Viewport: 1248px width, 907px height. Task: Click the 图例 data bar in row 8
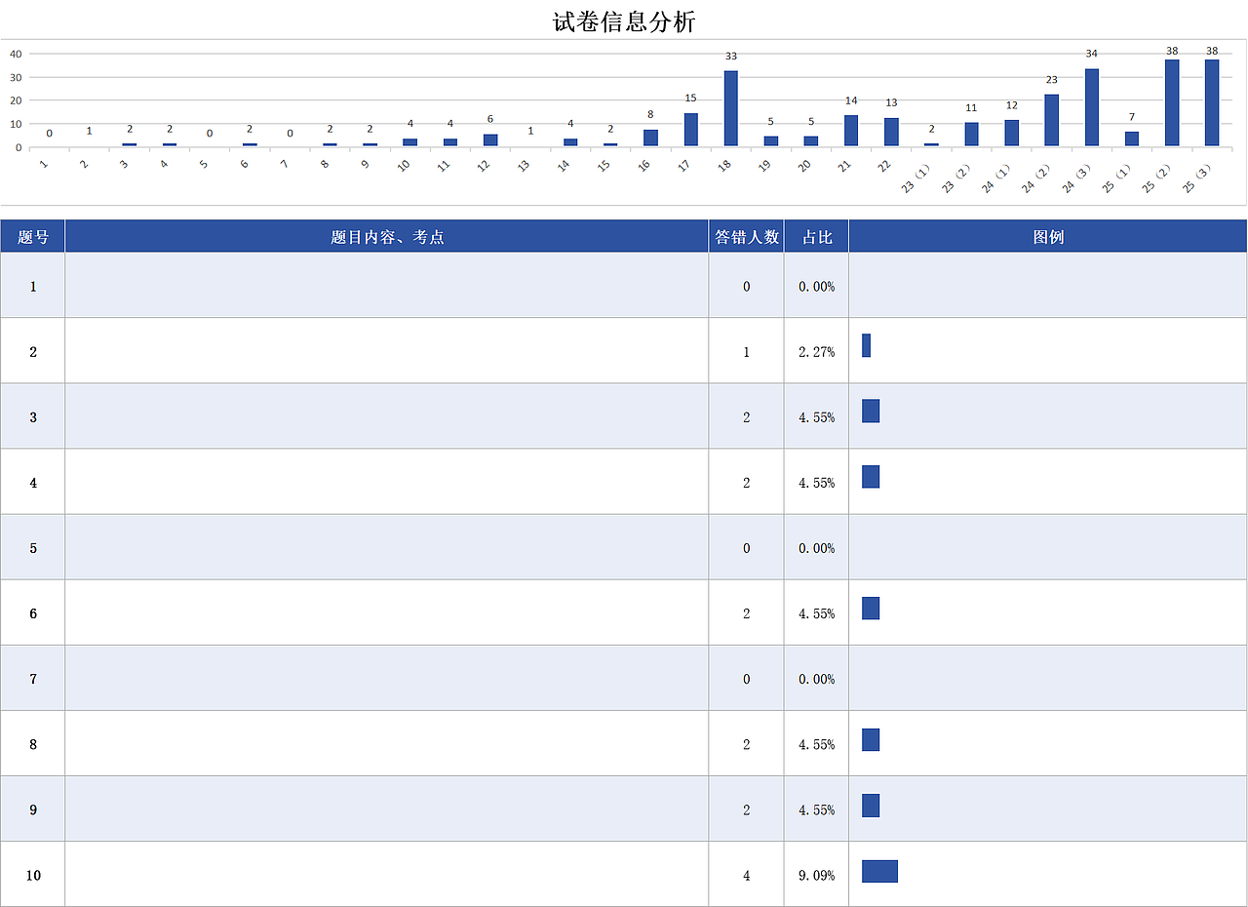(x=871, y=739)
